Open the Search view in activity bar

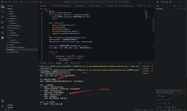click(2, 12)
